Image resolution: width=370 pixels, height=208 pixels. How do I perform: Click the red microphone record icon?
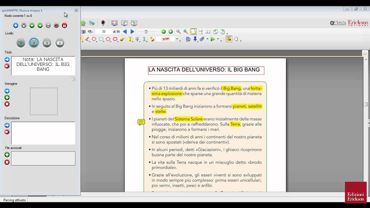coord(103,23)
